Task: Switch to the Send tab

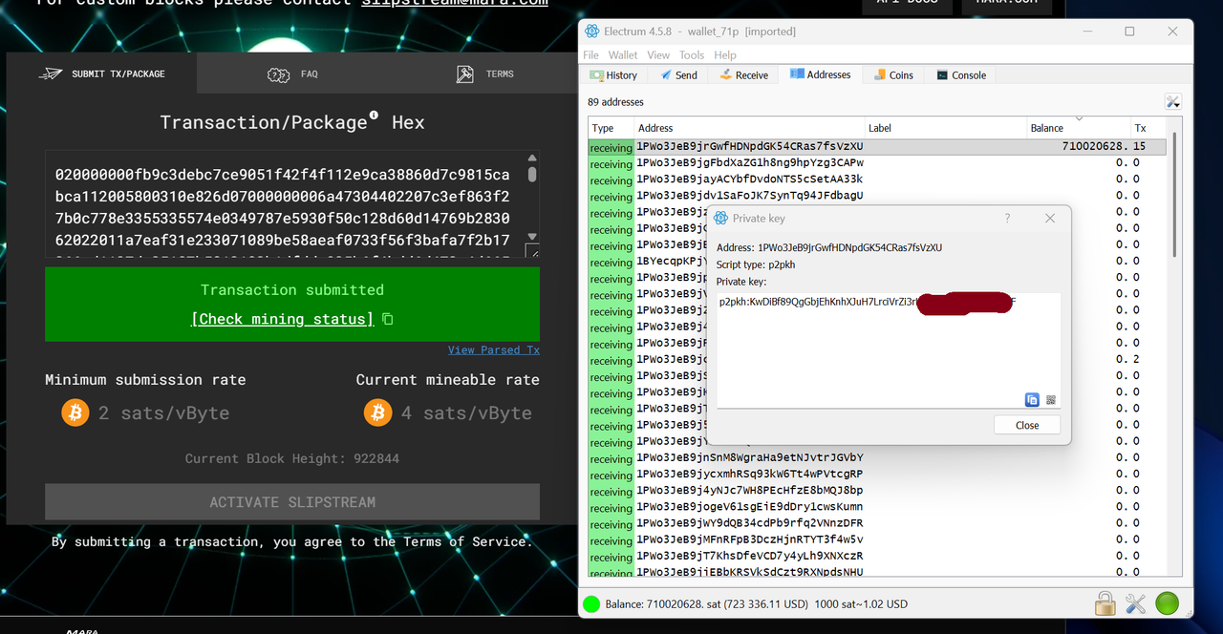Action: (x=677, y=74)
